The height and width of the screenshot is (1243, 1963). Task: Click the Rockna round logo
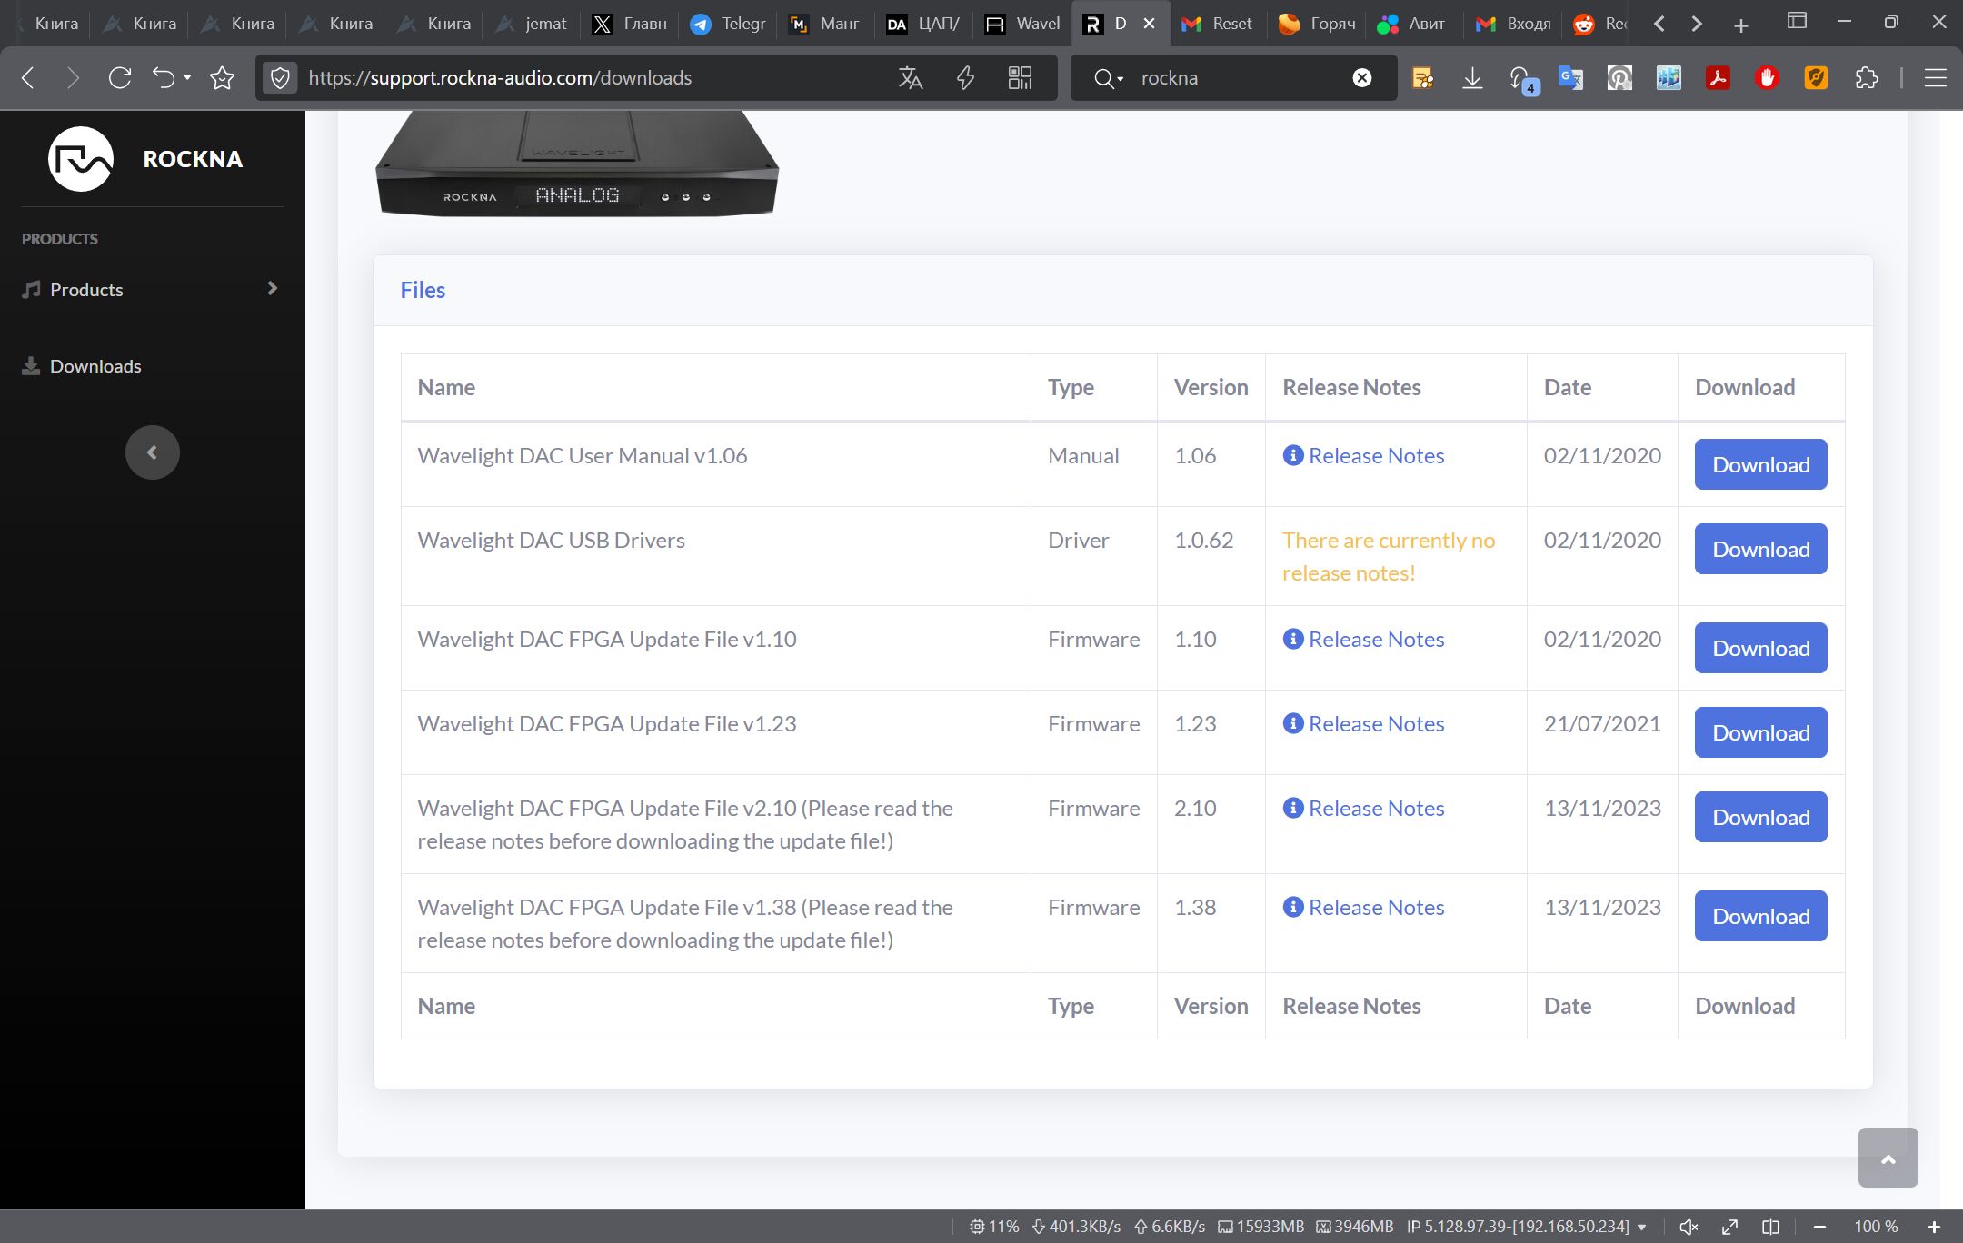click(81, 159)
